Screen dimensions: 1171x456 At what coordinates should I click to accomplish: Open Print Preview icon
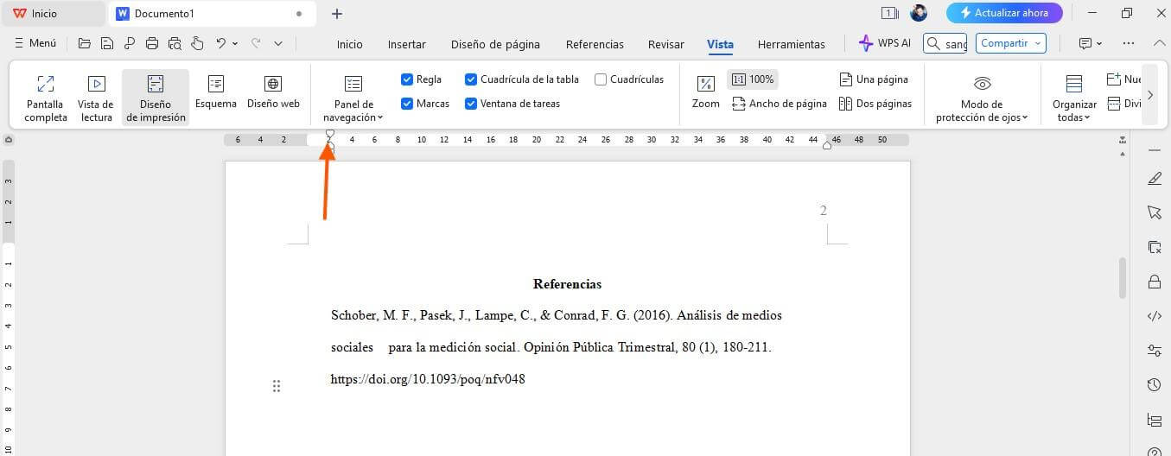(175, 43)
